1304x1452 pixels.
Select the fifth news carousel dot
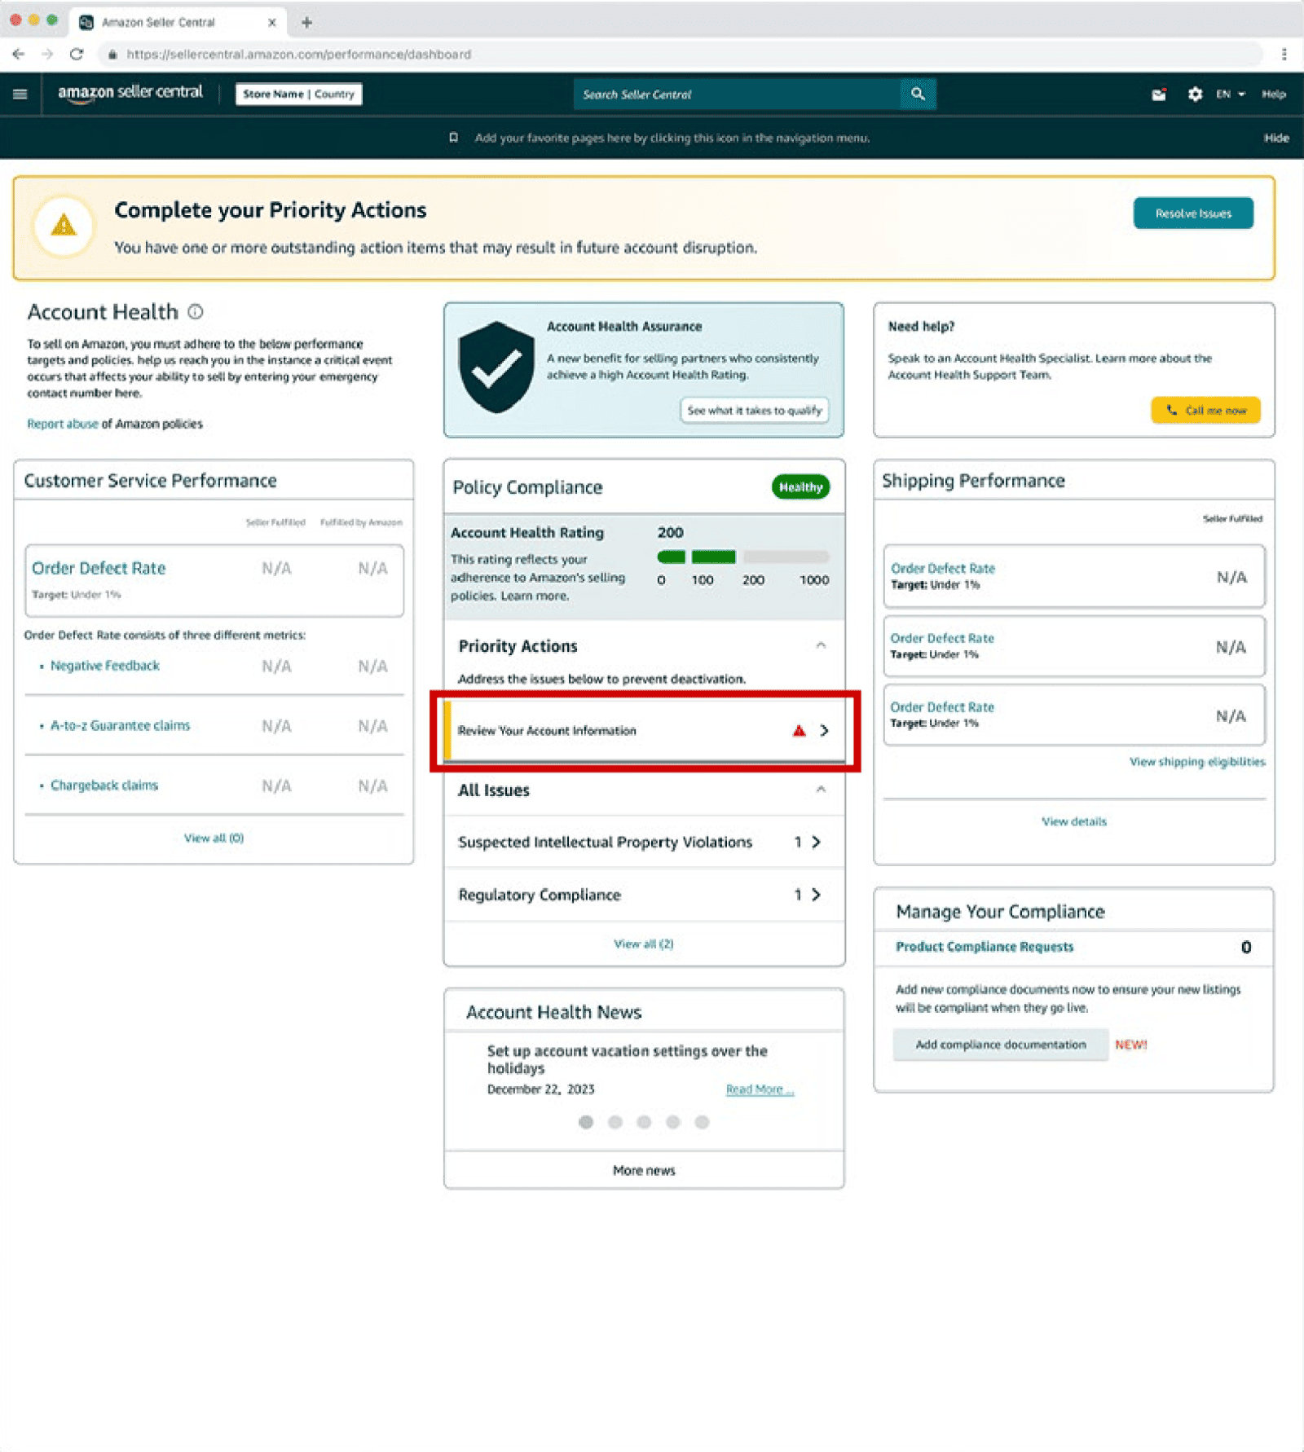(x=702, y=1122)
